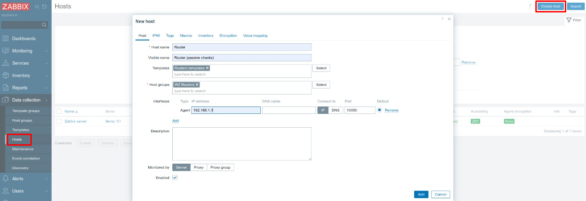The width and height of the screenshot is (586, 201).
Task: Switch to the IPMI tab
Action: (x=156, y=35)
